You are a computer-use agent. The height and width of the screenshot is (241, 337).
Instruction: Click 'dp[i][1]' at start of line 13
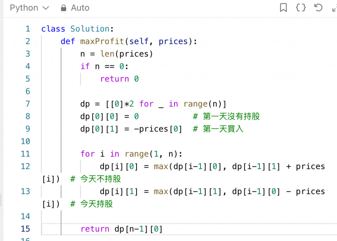click(119, 191)
